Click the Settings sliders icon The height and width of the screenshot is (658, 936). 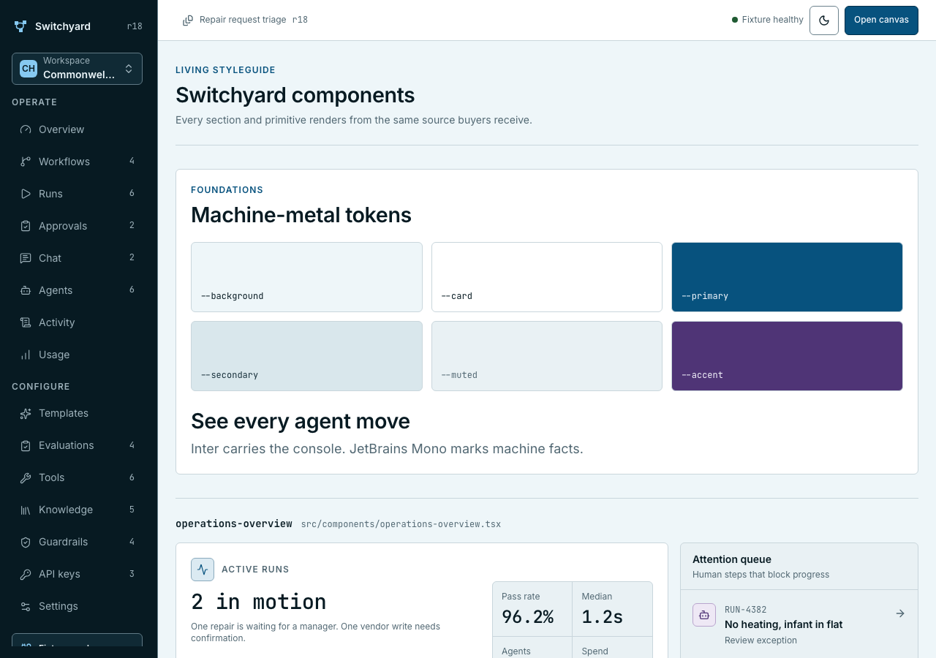click(26, 606)
